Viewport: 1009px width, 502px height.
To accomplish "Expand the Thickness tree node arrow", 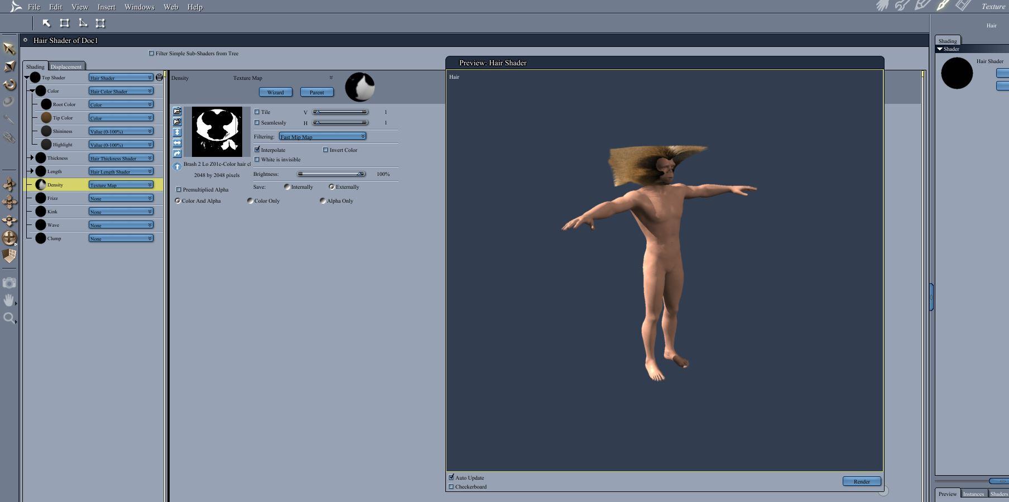I will pyautogui.click(x=32, y=158).
